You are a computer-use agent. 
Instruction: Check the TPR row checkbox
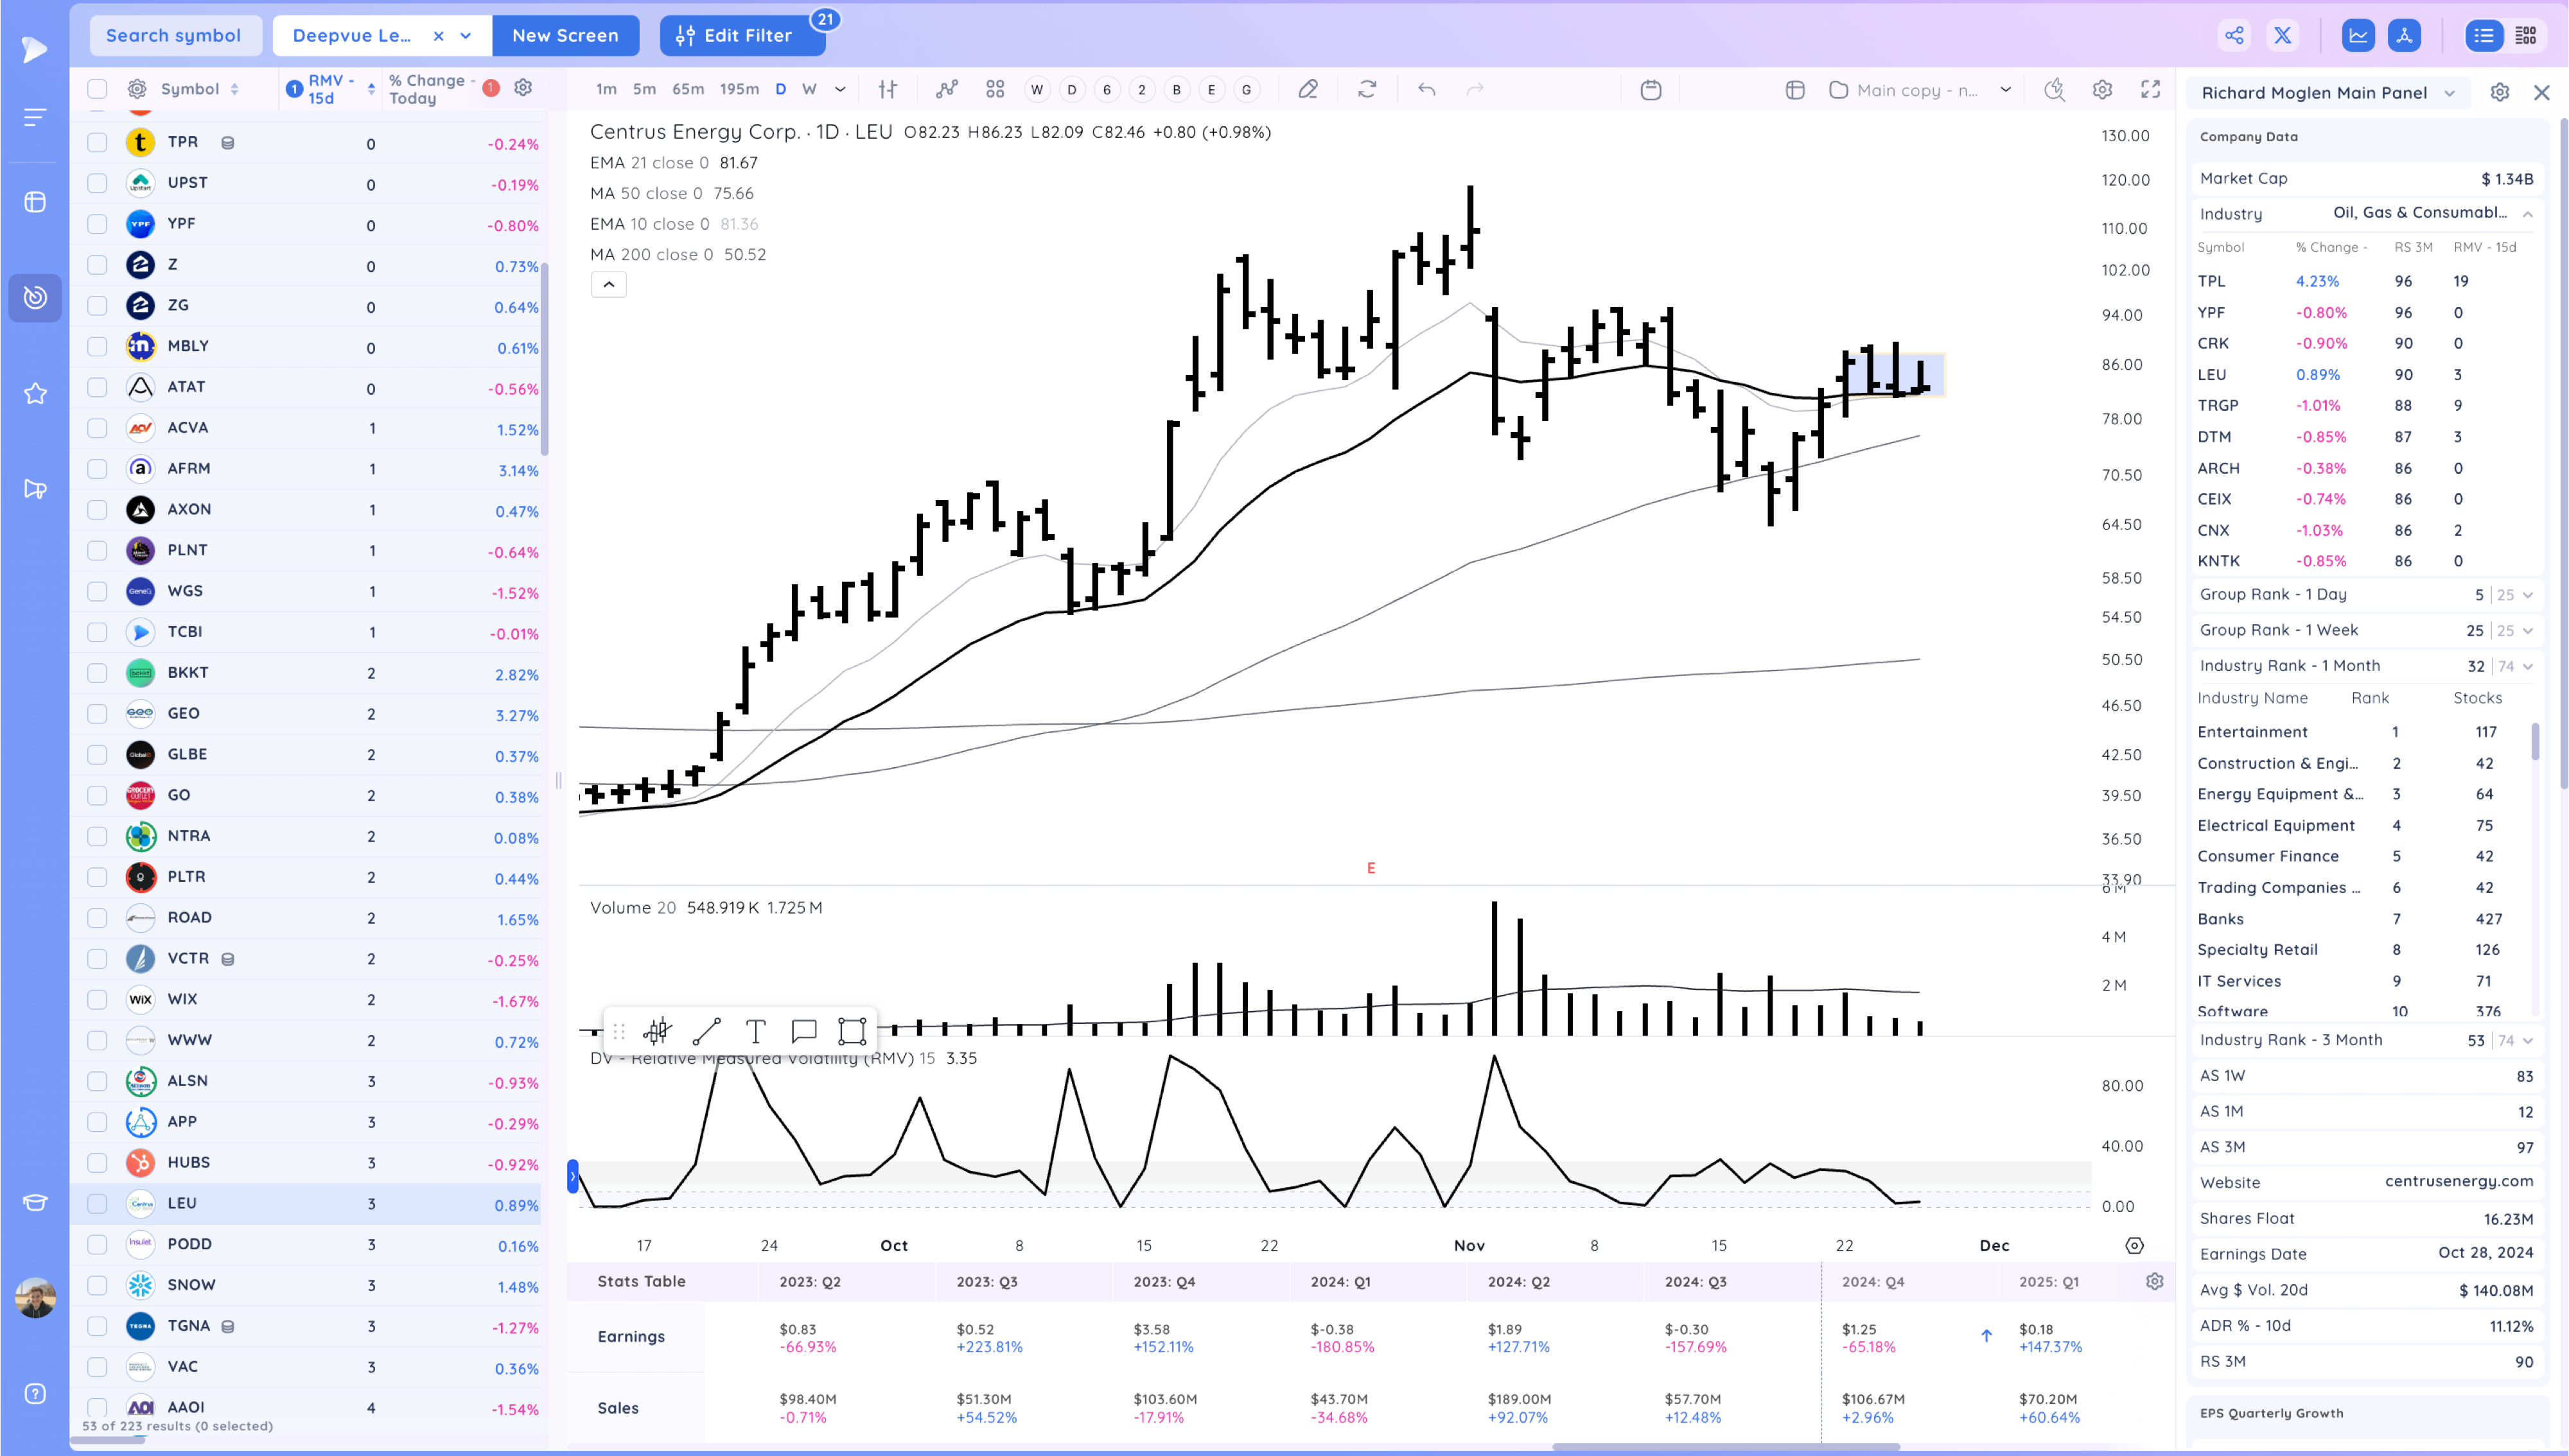[97, 142]
